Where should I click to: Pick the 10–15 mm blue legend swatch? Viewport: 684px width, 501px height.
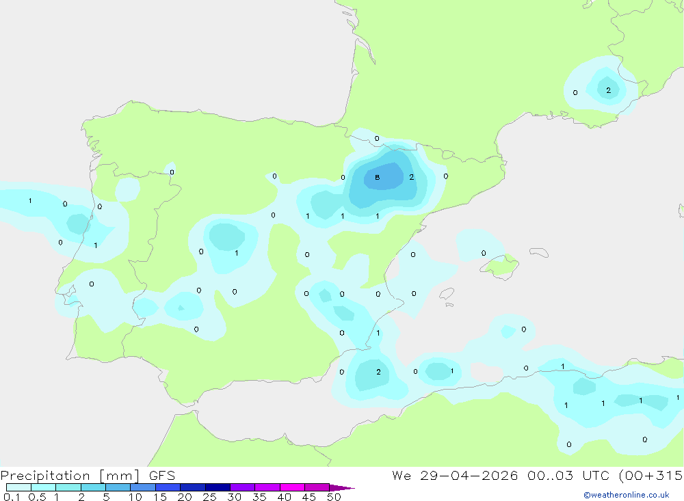tap(143, 487)
